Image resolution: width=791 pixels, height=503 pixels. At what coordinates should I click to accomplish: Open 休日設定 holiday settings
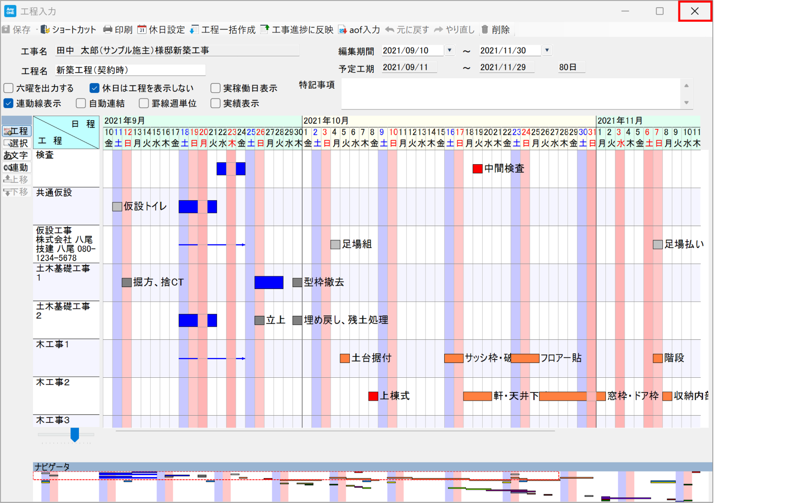(x=161, y=29)
